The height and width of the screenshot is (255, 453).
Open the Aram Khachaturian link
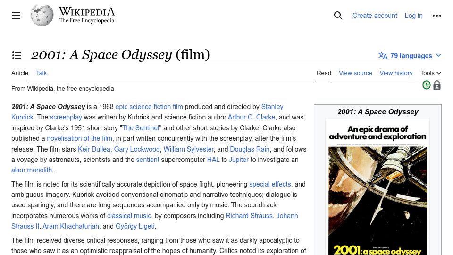[70, 226]
